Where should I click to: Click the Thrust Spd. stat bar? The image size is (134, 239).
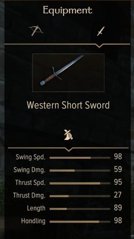pyautogui.click(x=80, y=183)
